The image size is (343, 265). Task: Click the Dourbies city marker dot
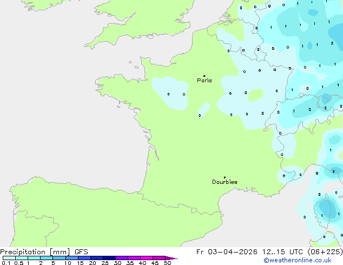coord(225,177)
